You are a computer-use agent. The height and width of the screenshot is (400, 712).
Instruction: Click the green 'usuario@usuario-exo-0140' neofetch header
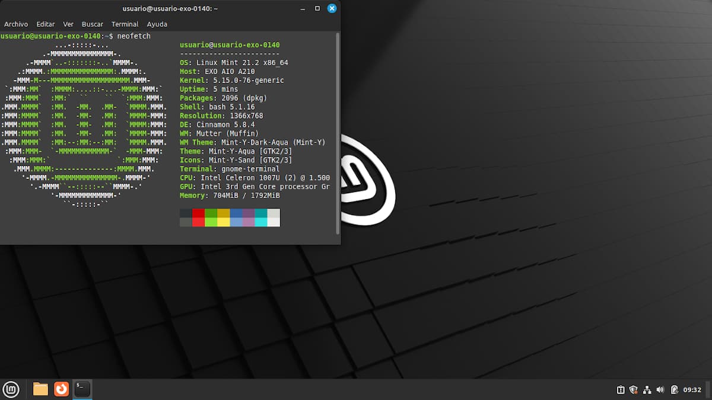(230, 45)
